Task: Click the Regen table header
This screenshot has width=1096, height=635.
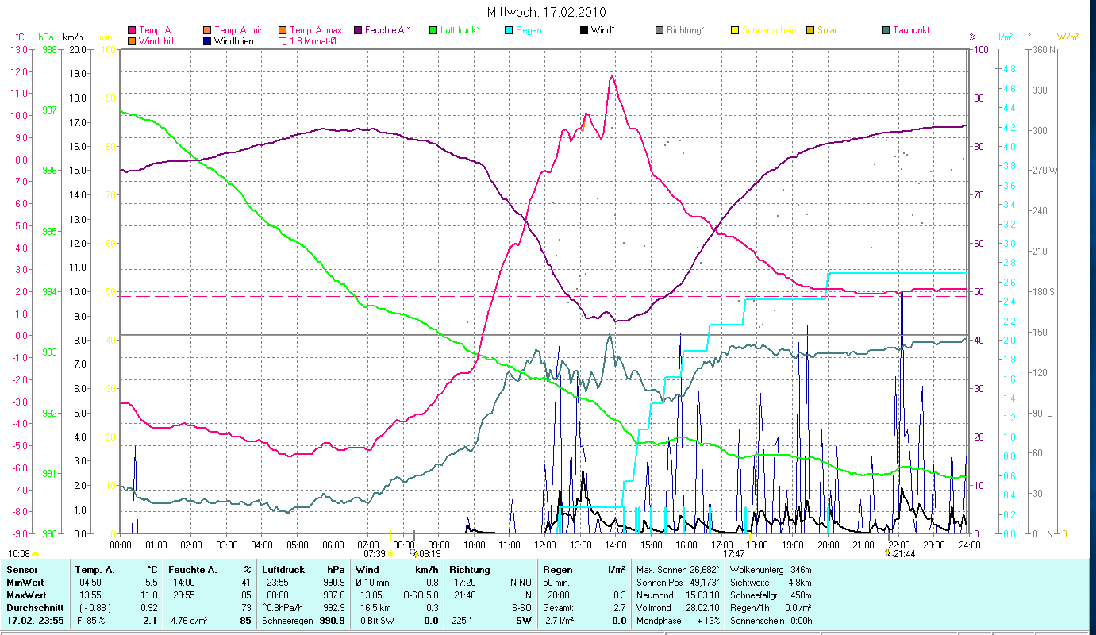Action: [557, 570]
